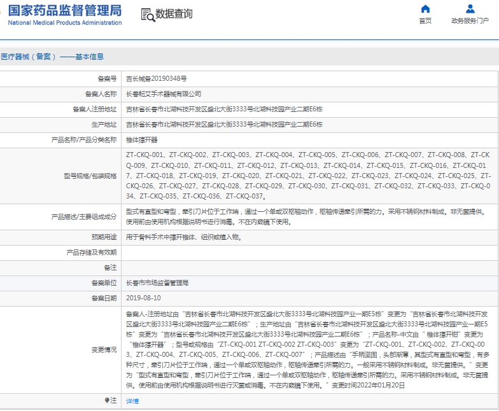Click the 国家药品监督管理局 logo title

pyautogui.click(x=65, y=10)
